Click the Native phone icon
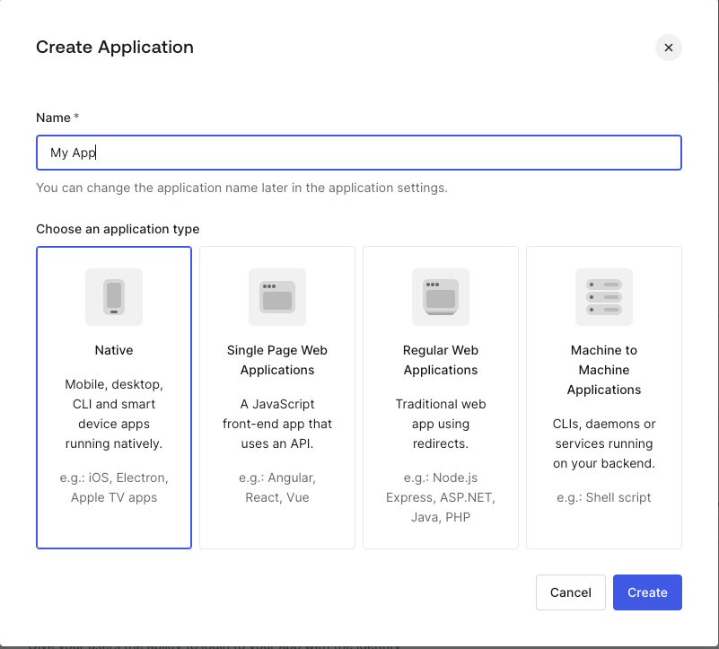The width and height of the screenshot is (719, 649). [114, 297]
